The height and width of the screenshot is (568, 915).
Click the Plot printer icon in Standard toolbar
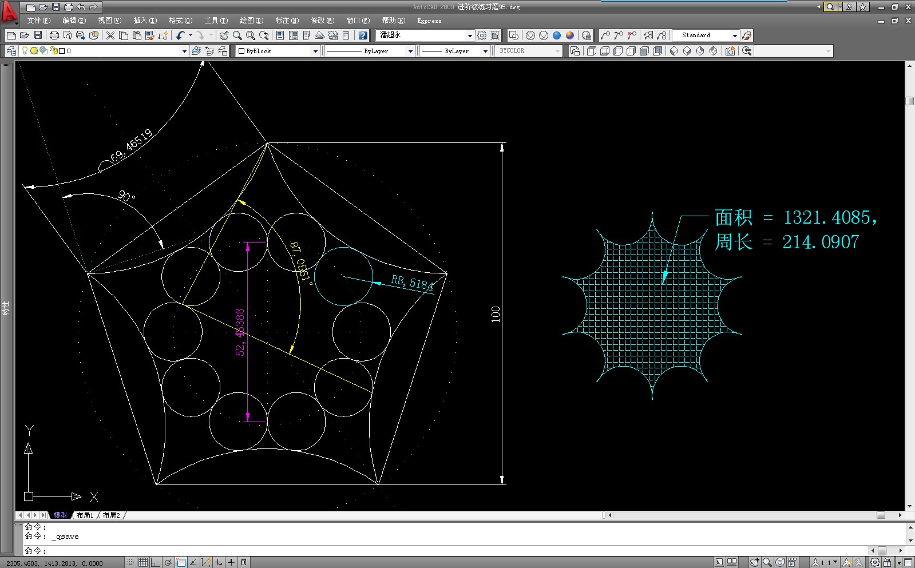click(54, 35)
